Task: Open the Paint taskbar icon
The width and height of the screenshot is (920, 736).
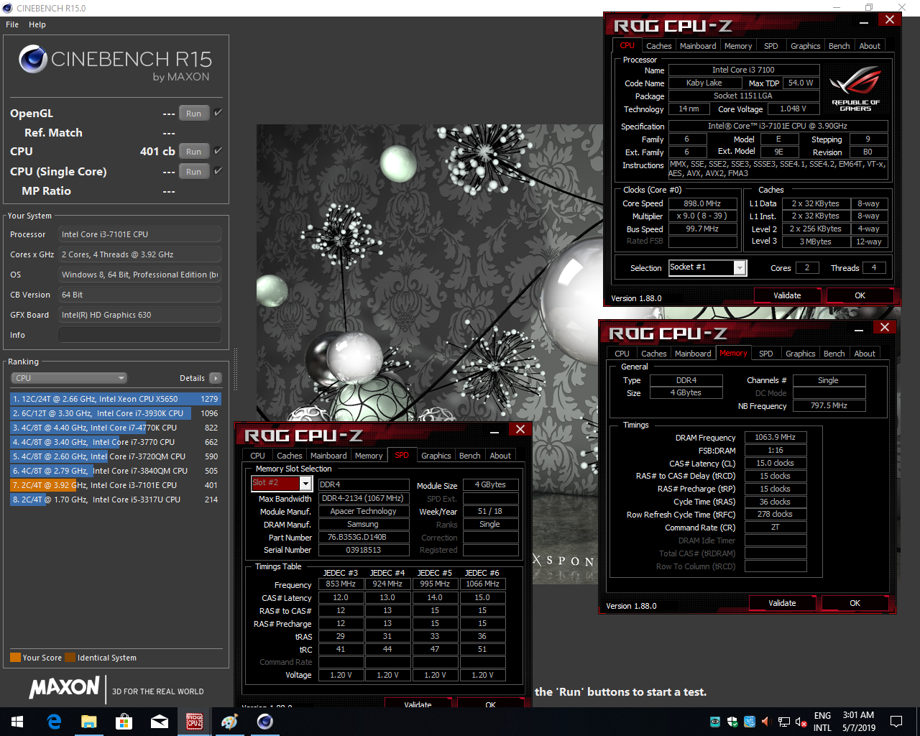Action: (x=230, y=722)
